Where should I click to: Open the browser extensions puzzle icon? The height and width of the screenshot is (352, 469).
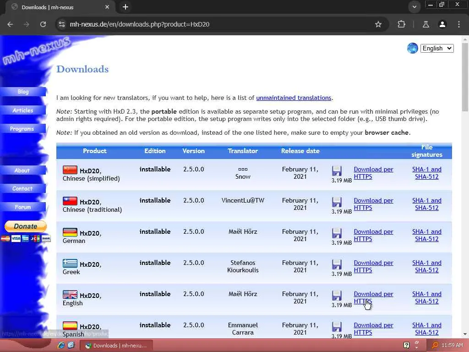pos(401,24)
